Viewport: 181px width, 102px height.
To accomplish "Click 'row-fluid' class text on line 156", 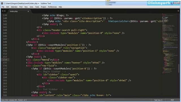I will pyautogui.click(x=48, y=66).
